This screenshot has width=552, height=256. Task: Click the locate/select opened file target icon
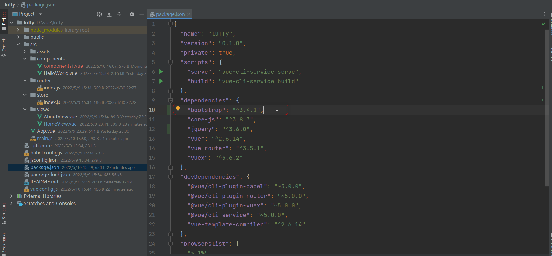click(99, 14)
